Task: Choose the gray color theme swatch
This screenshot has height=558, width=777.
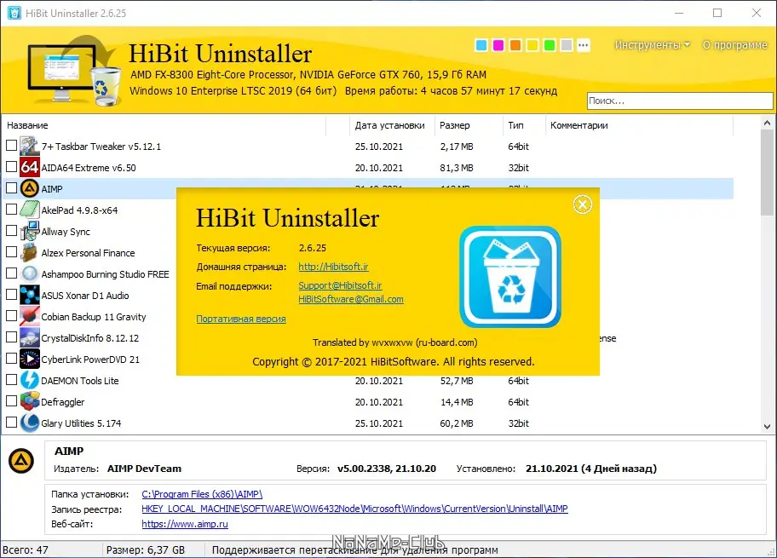Action: click(x=567, y=46)
